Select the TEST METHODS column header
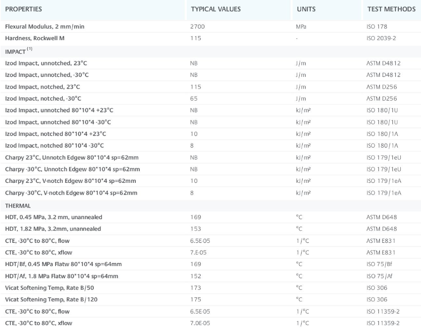Viewport: 421px width, 328px height. [x=391, y=9]
